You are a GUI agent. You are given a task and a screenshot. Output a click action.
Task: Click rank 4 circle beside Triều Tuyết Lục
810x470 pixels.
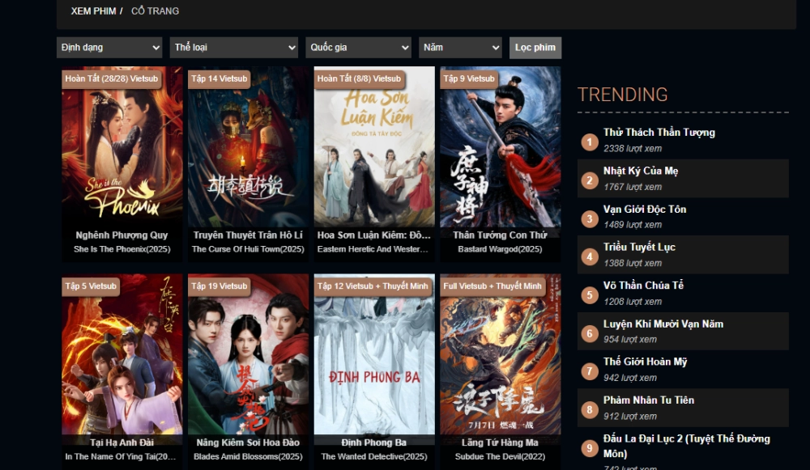[590, 257]
